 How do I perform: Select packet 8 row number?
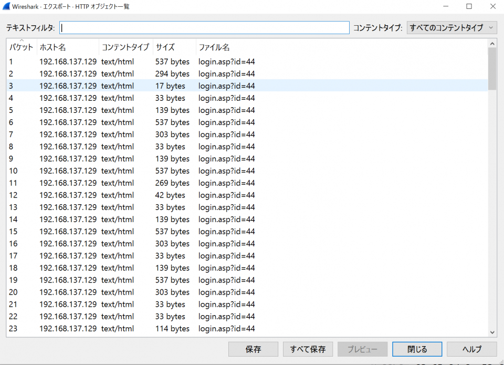(x=11, y=147)
